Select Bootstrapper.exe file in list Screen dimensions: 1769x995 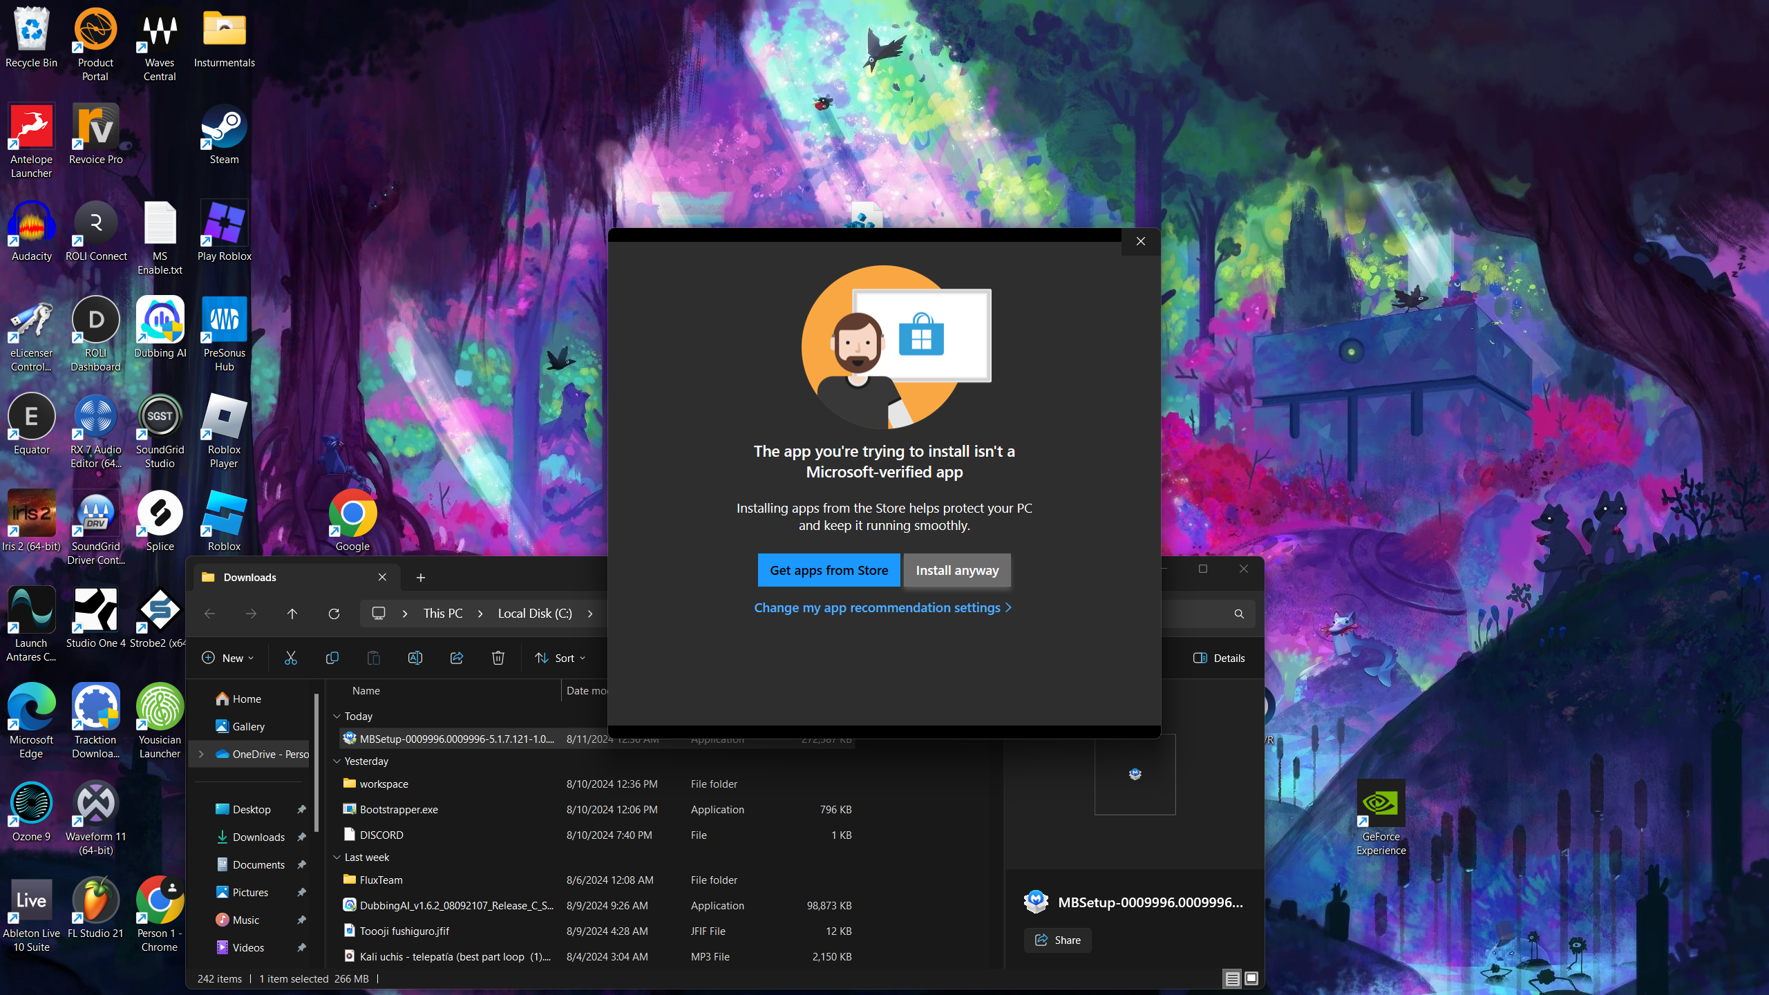click(399, 809)
